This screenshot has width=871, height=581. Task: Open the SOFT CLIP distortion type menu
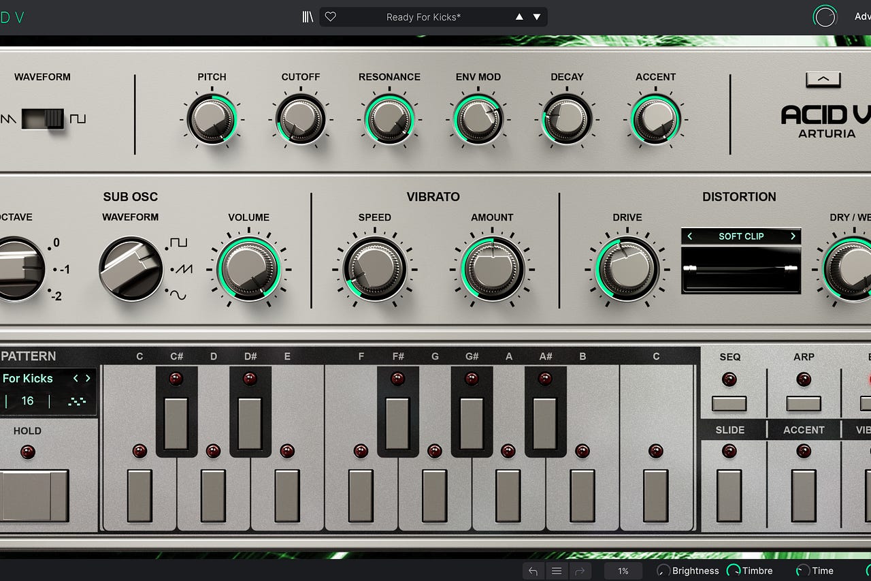point(741,236)
